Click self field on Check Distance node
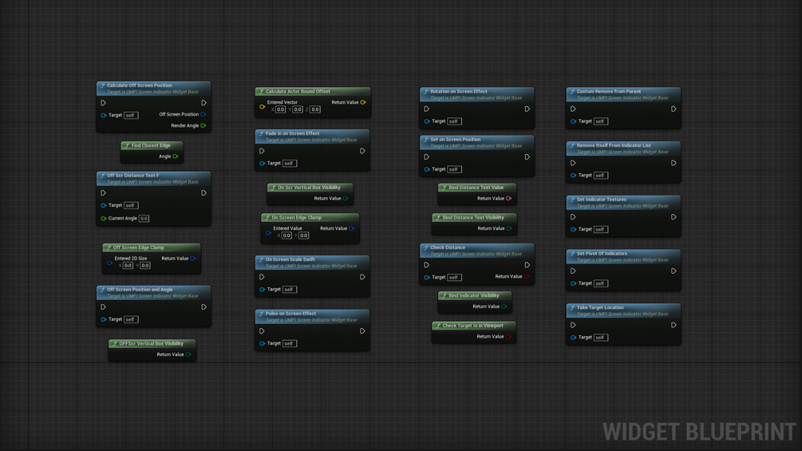 point(454,277)
